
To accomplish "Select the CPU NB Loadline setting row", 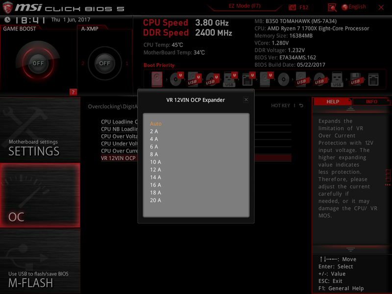I will pyautogui.click(x=119, y=129).
